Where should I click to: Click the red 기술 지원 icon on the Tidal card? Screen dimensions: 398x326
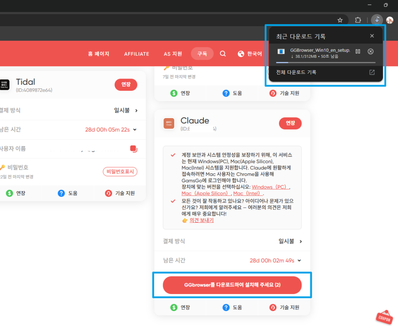click(108, 193)
